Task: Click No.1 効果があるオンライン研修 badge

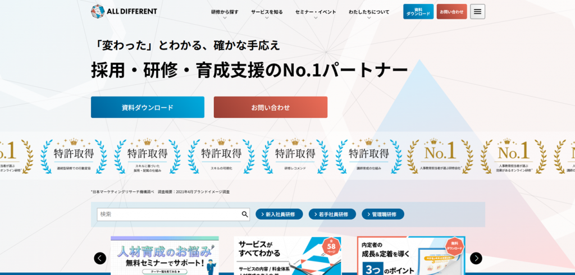Action: [x=513, y=156]
